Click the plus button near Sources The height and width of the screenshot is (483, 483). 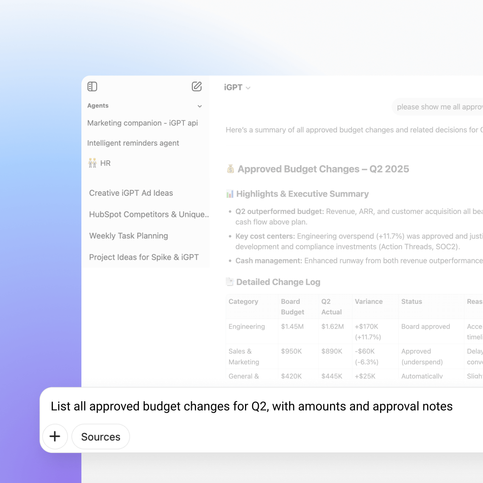(x=55, y=436)
